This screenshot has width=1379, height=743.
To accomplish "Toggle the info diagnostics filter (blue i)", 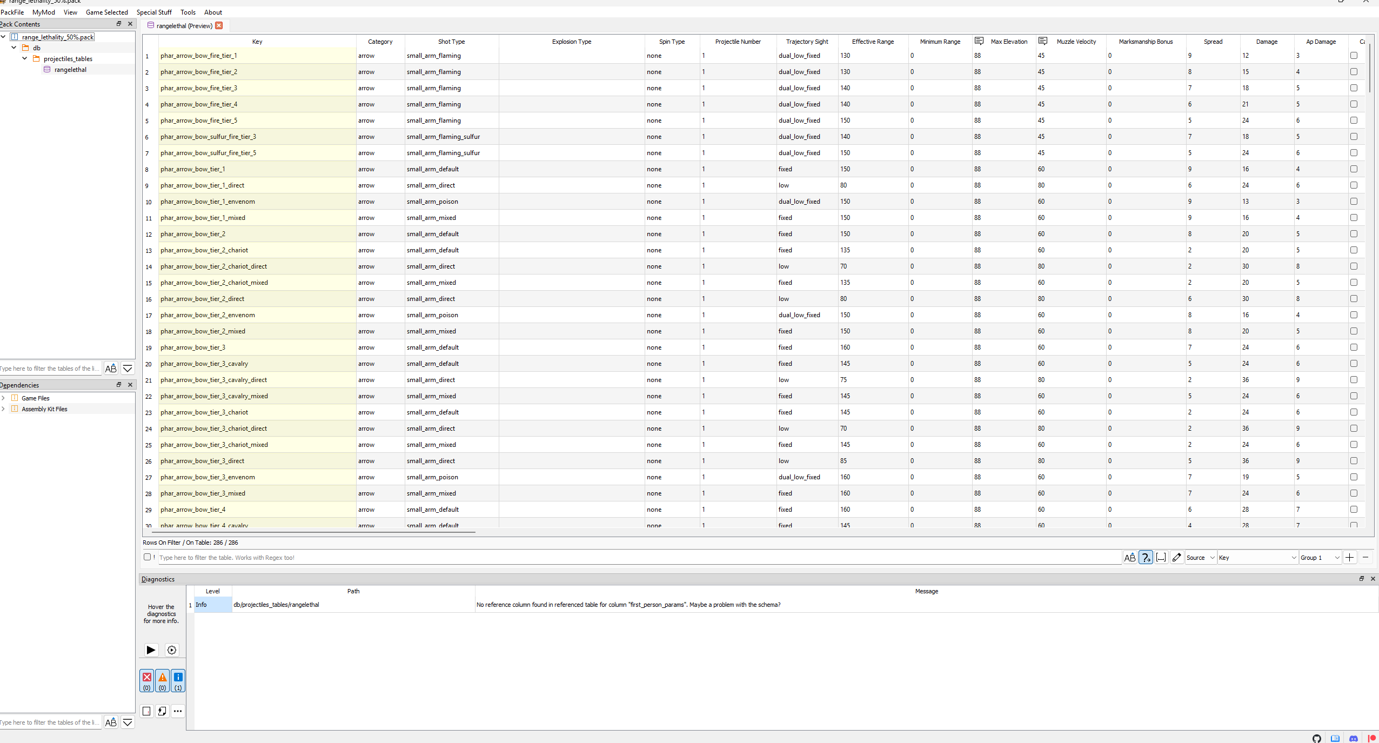I will (x=178, y=680).
